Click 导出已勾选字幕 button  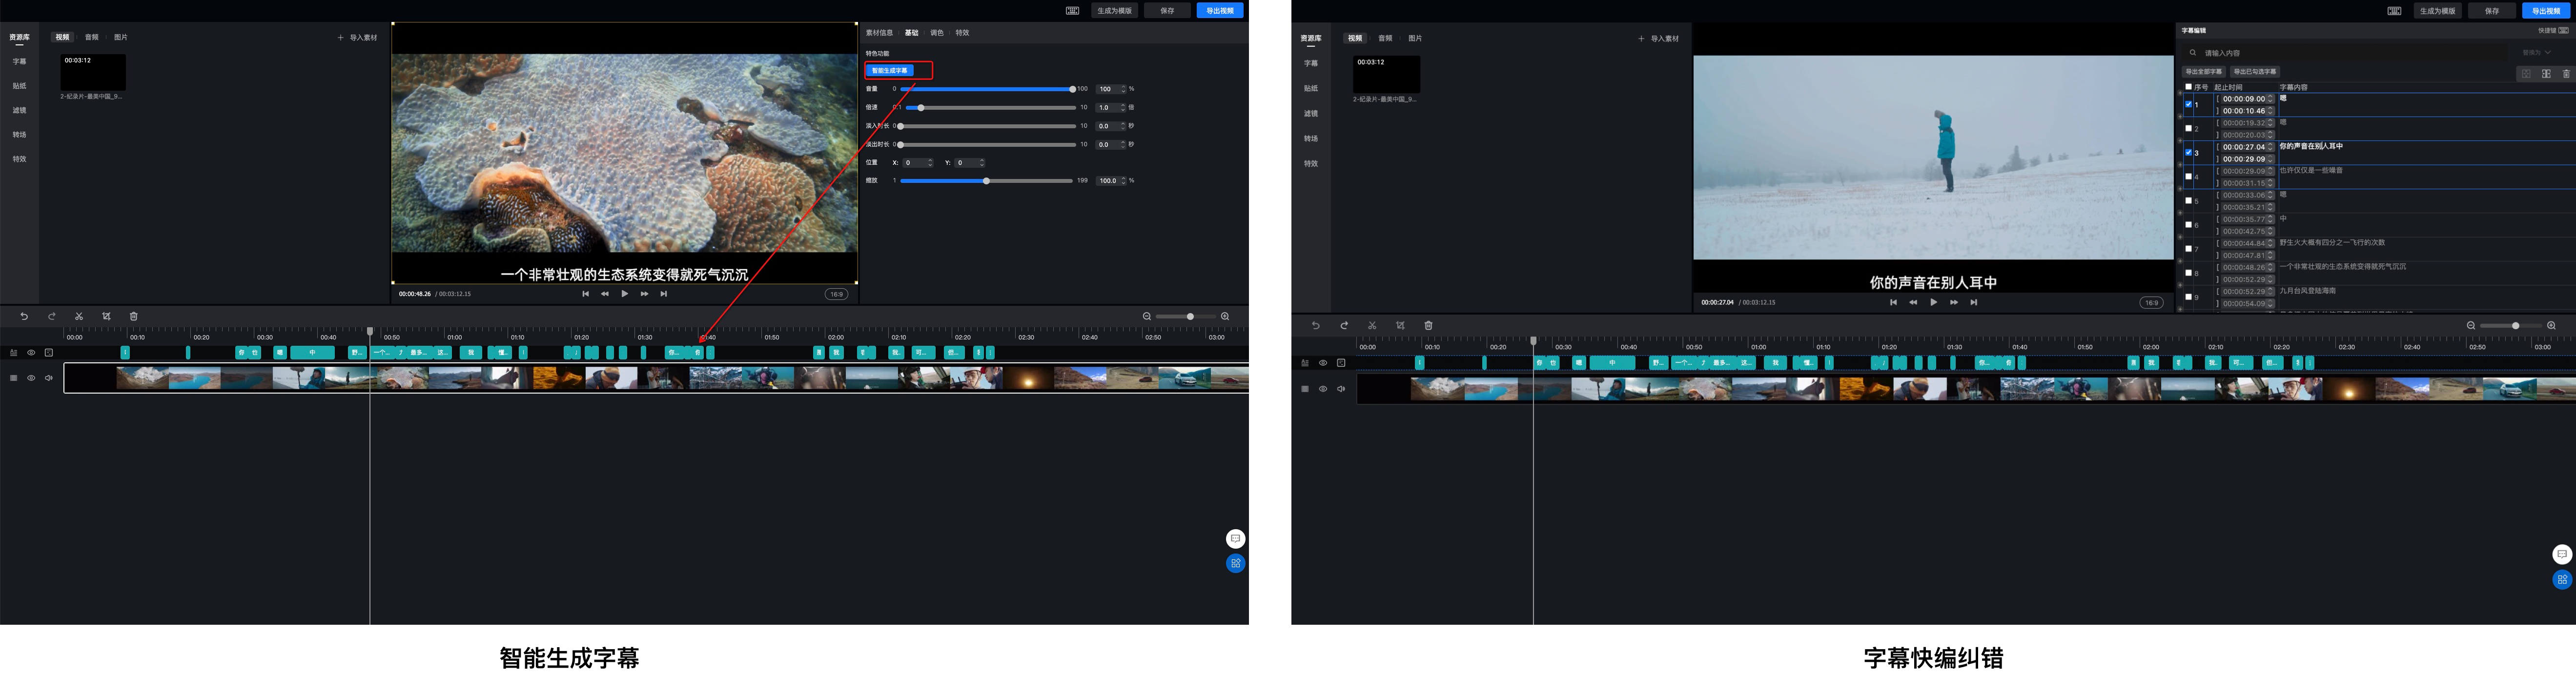pos(2255,72)
